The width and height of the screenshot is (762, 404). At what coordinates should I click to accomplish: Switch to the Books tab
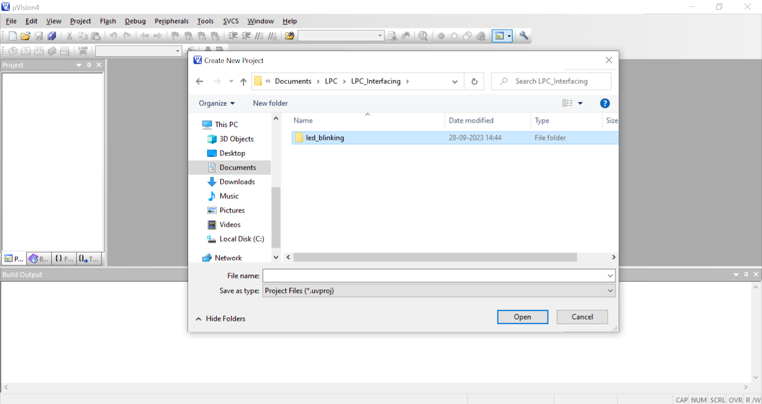point(38,258)
